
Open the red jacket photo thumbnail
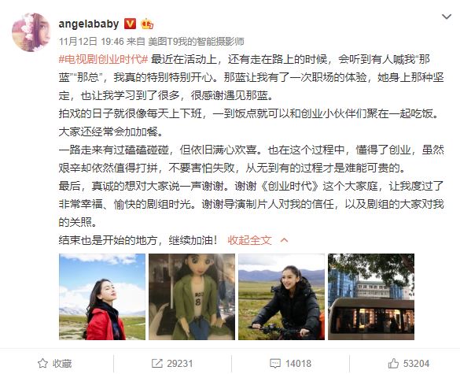pyautogui.click(x=102, y=297)
